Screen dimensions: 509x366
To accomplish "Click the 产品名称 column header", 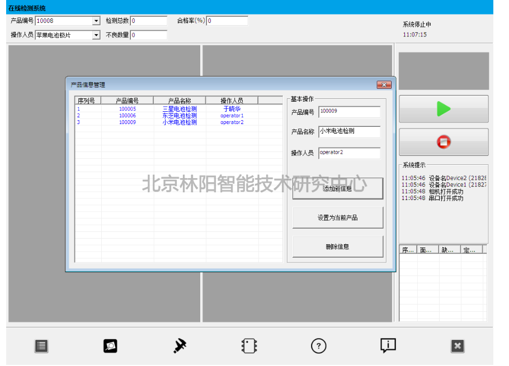I will (x=179, y=101).
